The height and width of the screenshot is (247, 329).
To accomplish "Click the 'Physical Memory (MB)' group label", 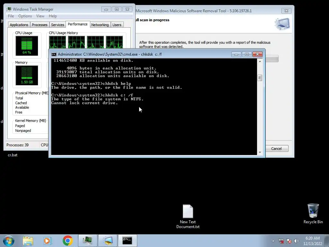I will point(31,93).
